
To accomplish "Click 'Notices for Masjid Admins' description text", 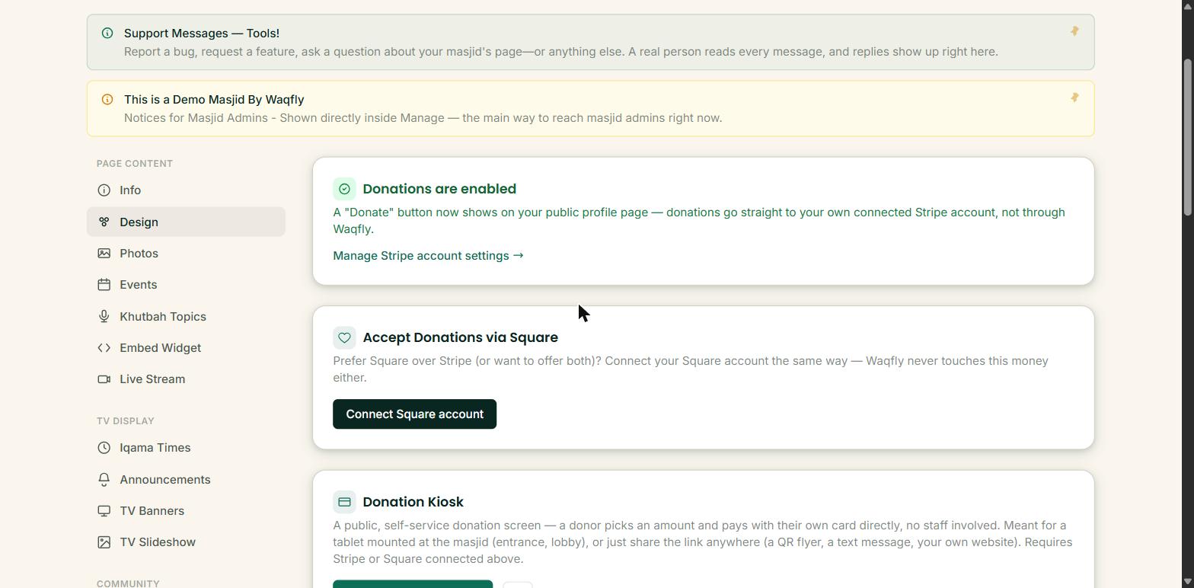I will [x=423, y=117].
